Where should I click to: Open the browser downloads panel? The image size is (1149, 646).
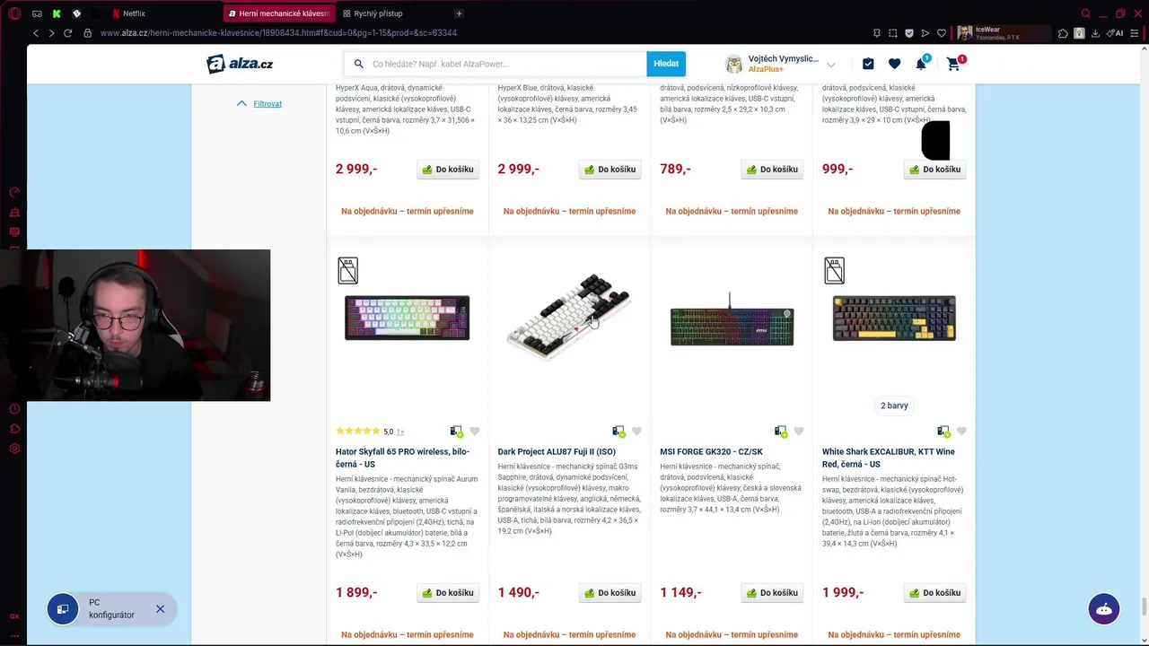(1095, 33)
